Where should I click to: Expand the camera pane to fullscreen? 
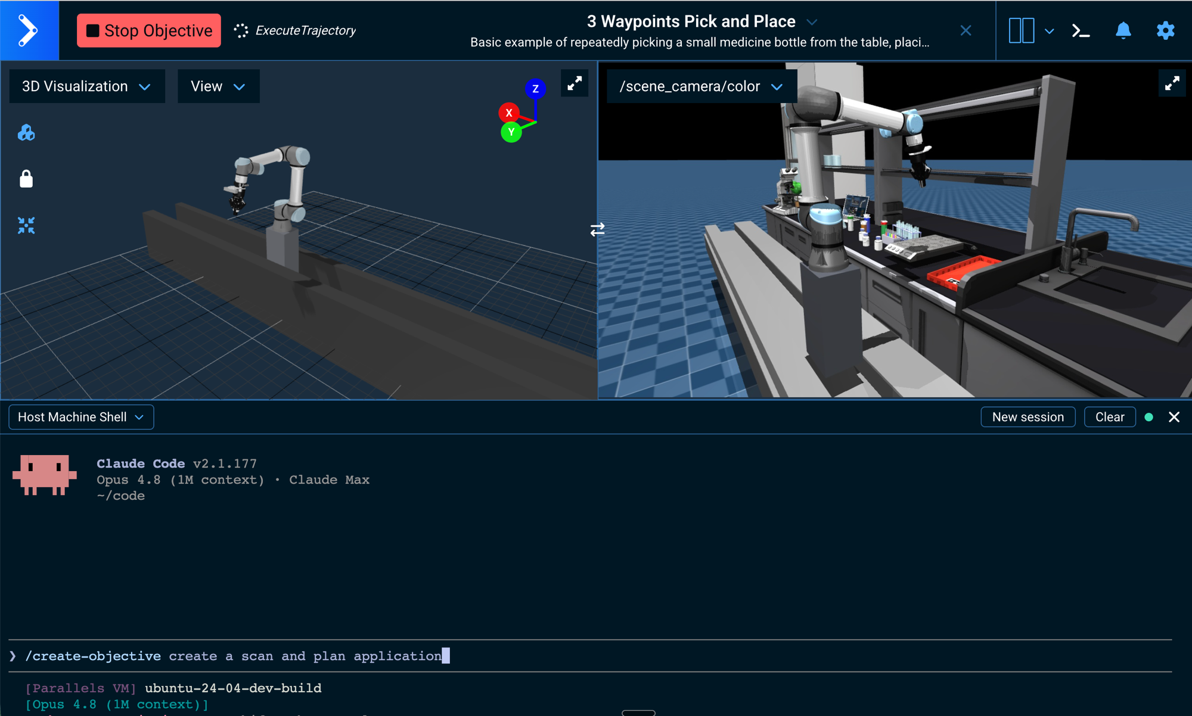[x=1172, y=83]
